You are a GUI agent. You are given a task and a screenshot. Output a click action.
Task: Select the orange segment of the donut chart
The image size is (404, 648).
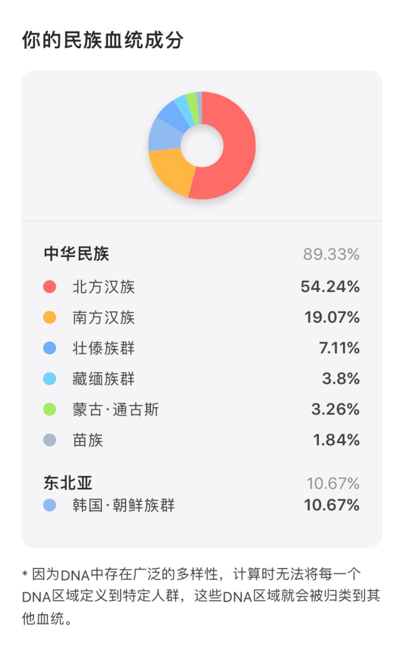(x=171, y=171)
